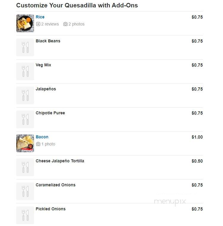Click the $1.00 price for Bacon
This screenshot has width=223, height=226.
197,137
